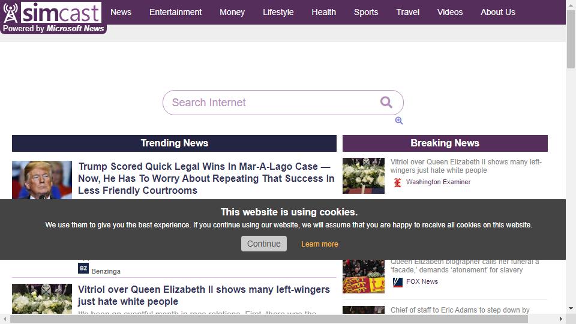Click the Benzinga BZ source icon
Image resolution: width=576 pixels, height=324 pixels.
tap(83, 268)
